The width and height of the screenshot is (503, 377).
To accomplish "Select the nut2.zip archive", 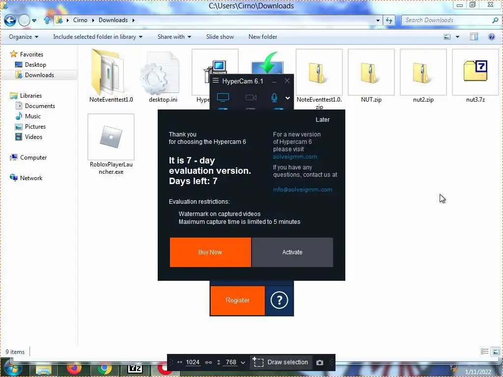I will coord(423,76).
